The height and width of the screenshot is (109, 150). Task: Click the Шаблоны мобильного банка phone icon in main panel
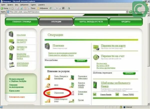tap(95, 85)
